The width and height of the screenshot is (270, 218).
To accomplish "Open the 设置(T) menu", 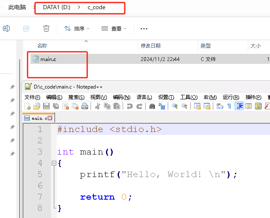I will click(x=166, y=97).
